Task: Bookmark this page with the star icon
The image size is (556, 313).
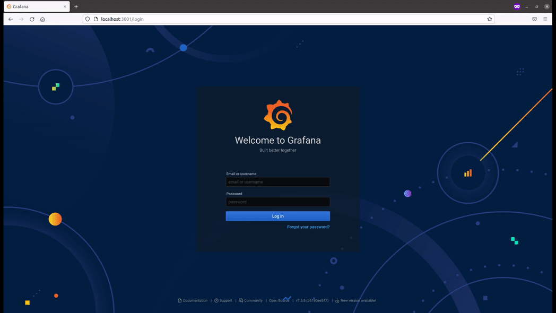Action: click(490, 19)
